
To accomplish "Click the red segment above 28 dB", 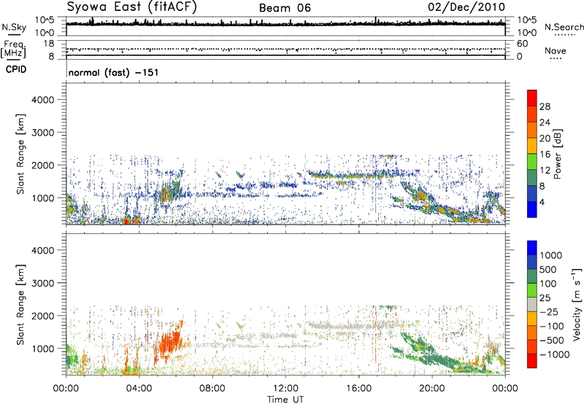I will tap(532, 98).
